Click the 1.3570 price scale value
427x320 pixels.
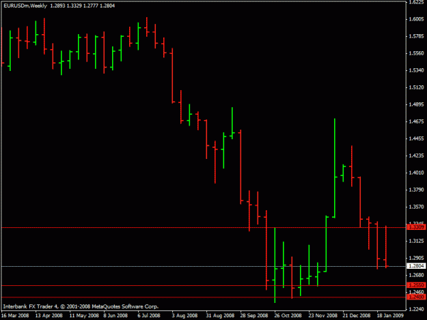tap(416, 207)
